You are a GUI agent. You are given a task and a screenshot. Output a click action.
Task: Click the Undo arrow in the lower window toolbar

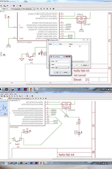point(22,96)
